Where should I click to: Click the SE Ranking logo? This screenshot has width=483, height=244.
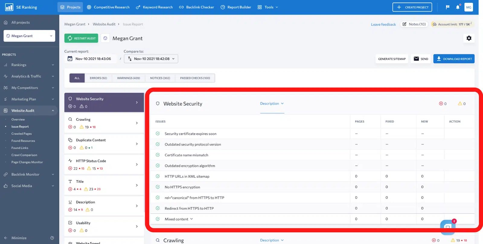click(21, 7)
